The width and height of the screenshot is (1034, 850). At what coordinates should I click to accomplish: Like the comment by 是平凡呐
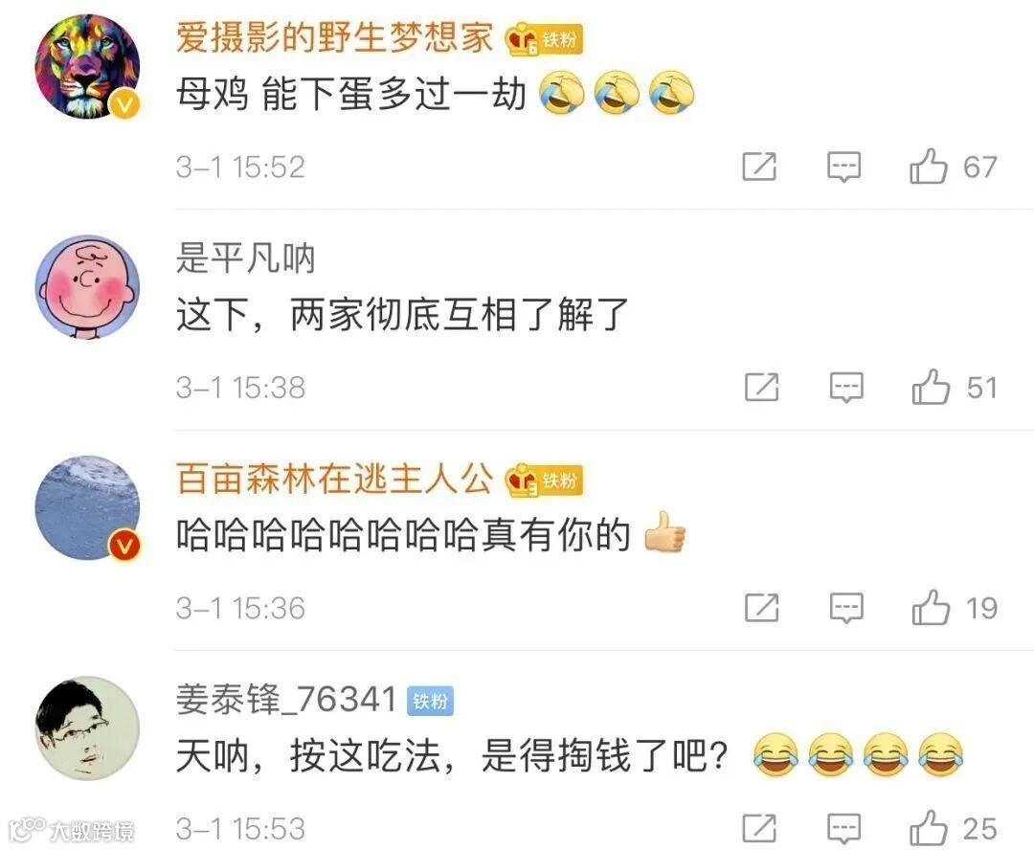click(931, 387)
